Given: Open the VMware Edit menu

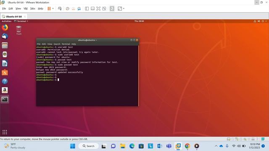Looking at the screenshot, I should pyautogui.click(x=11, y=8).
